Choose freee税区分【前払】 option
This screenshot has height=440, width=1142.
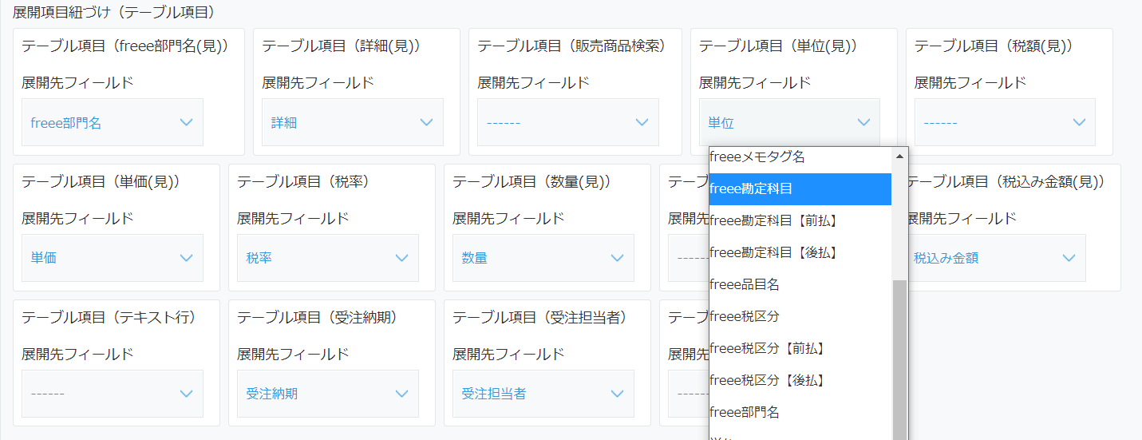[800, 348]
